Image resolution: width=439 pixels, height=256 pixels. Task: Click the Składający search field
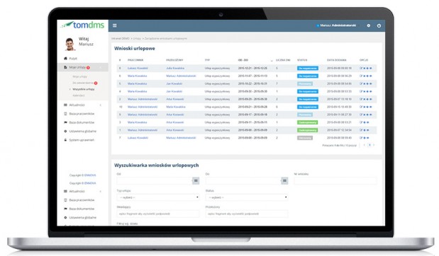point(158,214)
